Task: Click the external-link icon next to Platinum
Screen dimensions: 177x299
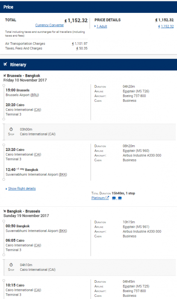Action: 107,198
